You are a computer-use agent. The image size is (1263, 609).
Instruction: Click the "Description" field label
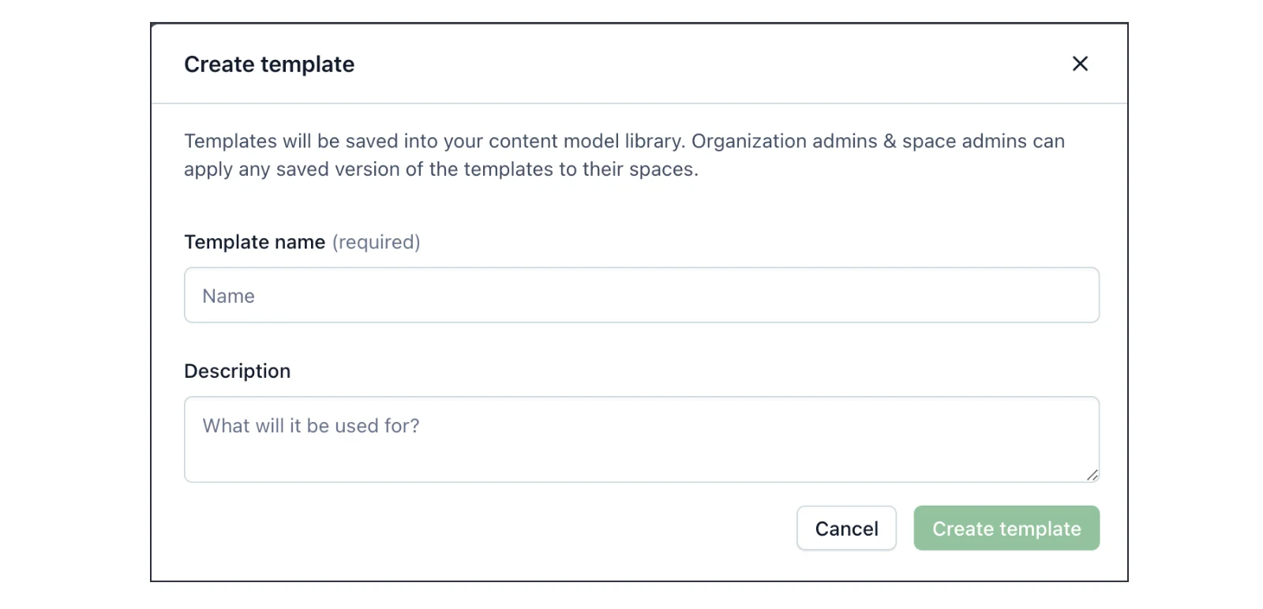point(237,371)
